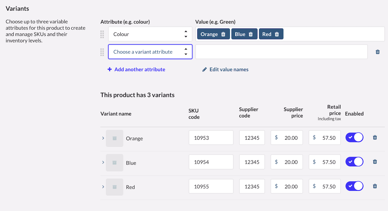
Task: Delete the empty variant attribute row
Action: tap(377, 52)
